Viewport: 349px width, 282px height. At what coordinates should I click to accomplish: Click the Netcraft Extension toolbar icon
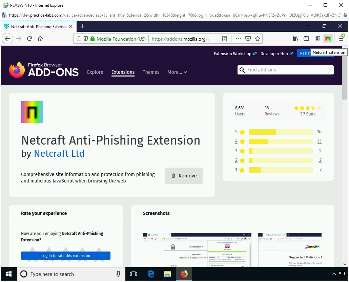[328, 39]
